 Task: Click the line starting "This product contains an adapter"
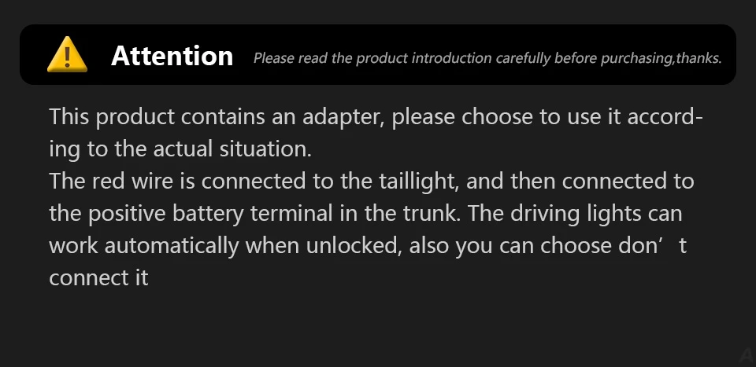[376, 118]
